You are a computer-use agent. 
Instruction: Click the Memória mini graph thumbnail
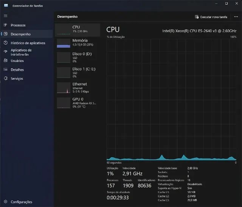click(64, 43)
